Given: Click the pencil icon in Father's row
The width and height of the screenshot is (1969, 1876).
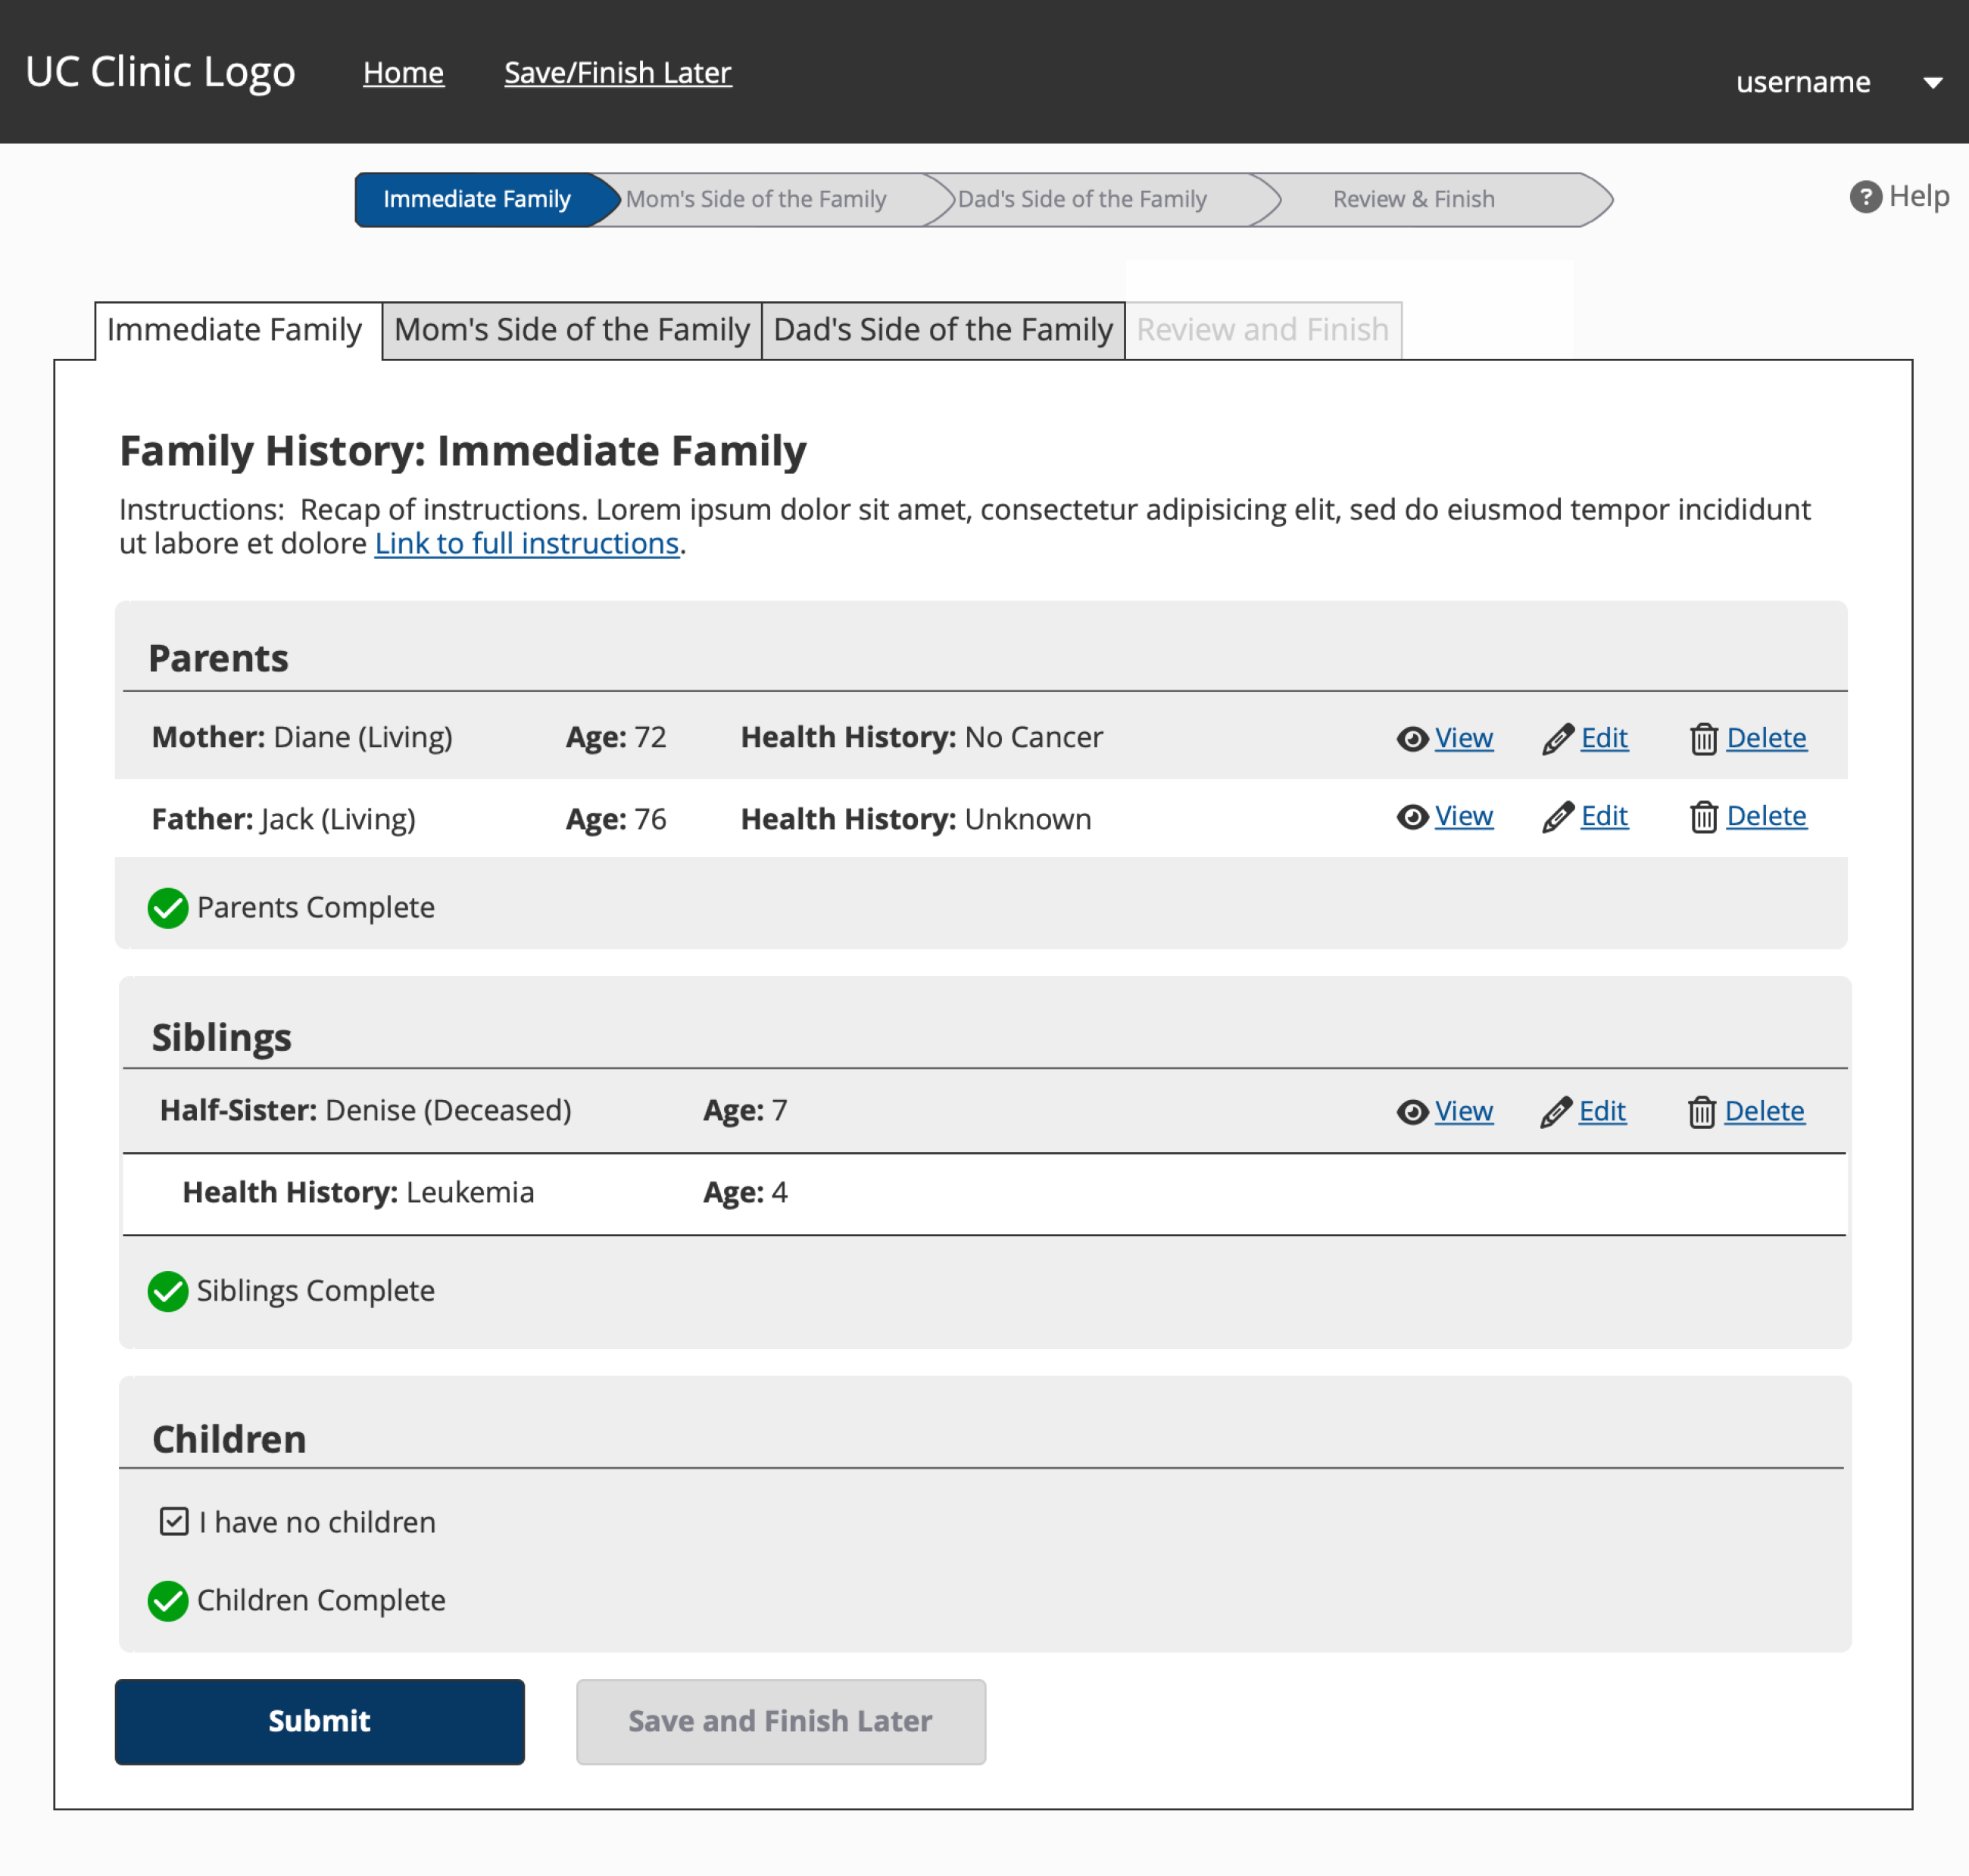Looking at the screenshot, I should pyautogui.click(x=1558, y=817).
